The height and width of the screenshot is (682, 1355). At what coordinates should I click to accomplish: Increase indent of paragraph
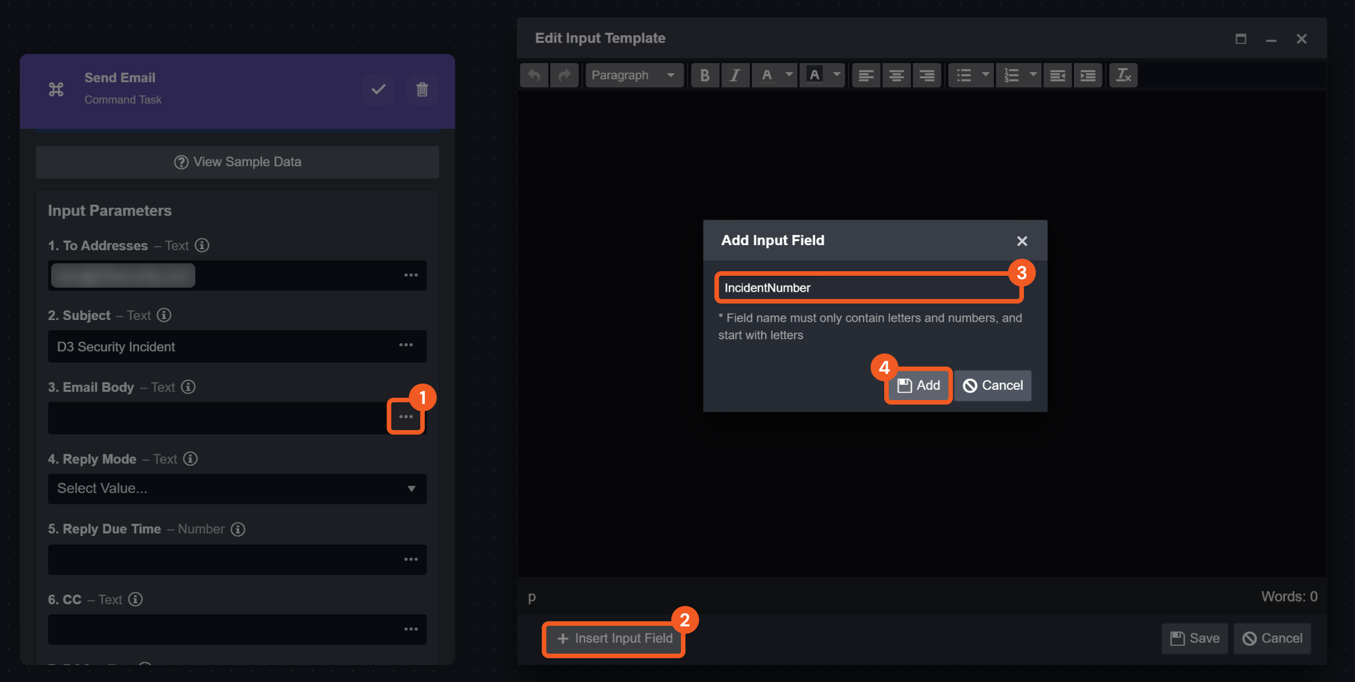coord(1088,75)
